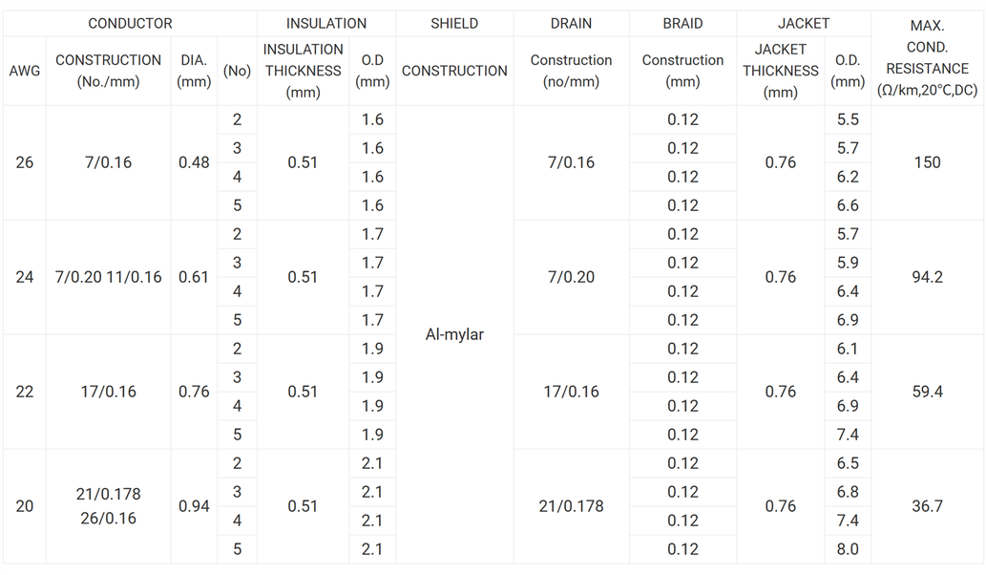This screenshot has height=575, width=986.
Task: Select the Al-mylar shield construction cell
Action: [454, 334]
